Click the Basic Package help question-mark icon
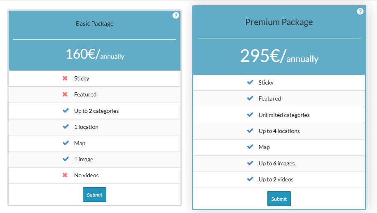Image resolution: width=377 pixels, height=213 pixels. click(176, 16)
